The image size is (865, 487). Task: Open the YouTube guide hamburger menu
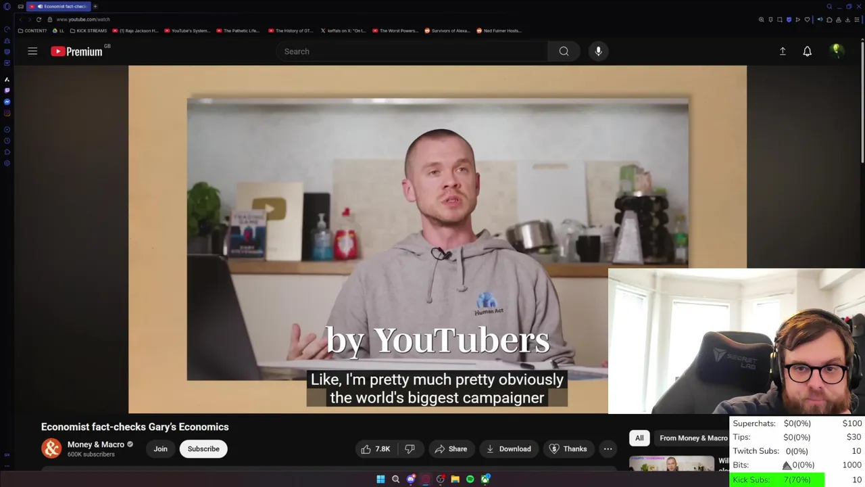point(32,51)
